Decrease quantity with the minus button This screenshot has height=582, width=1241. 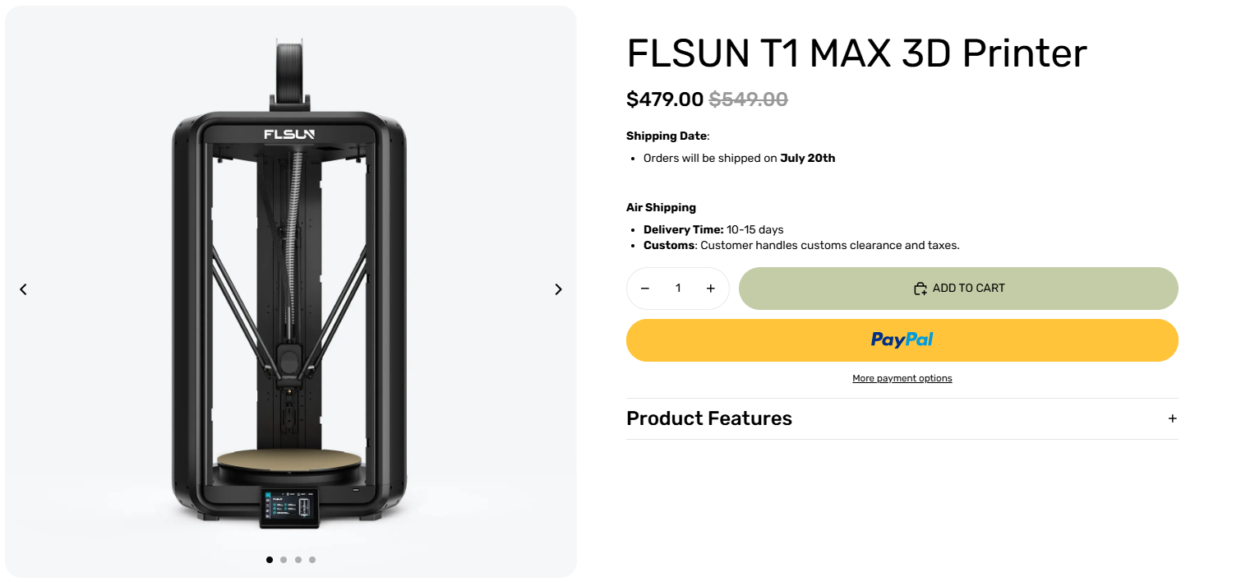pos(645,289)
